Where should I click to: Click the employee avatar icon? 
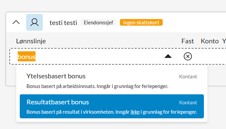pyautogui.click(x=34, y=22)
